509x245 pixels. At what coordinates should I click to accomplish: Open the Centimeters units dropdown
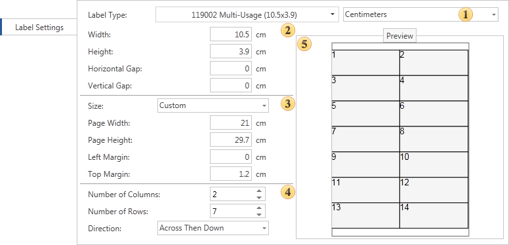tap(420, 14)
